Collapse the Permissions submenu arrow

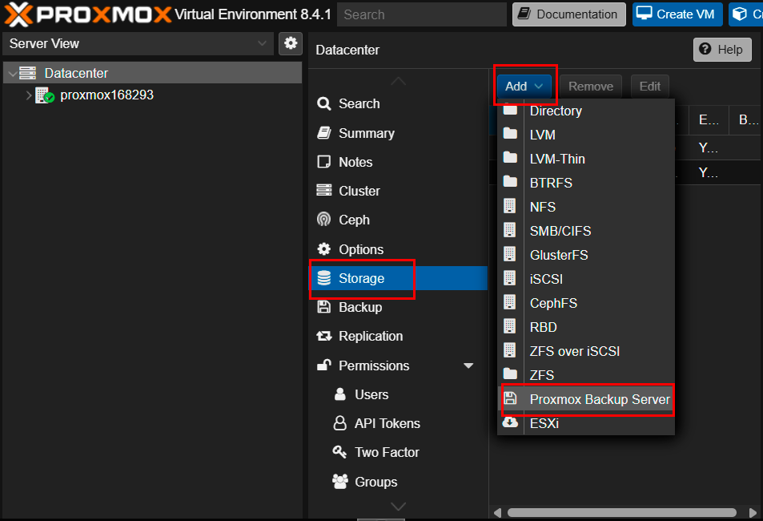click(468, 366)
